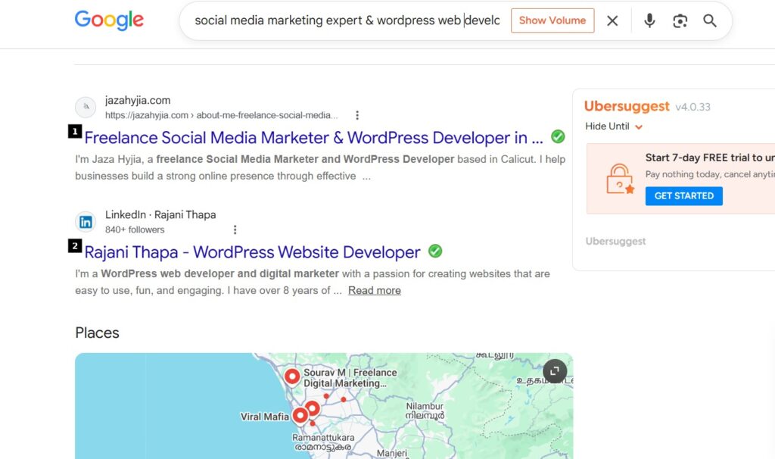This screenshot has height=459, width=775.
Task: Click the LinkedIn favicon icon
Action: 86,222
